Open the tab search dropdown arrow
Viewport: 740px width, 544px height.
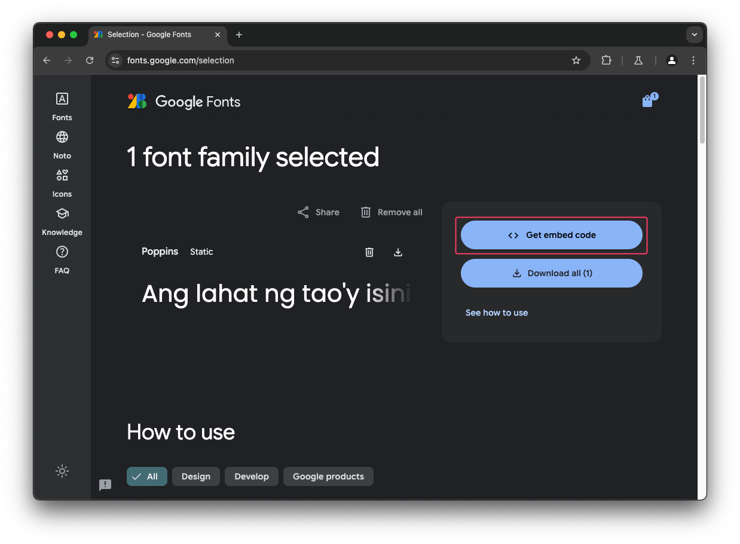(x=694, y=35)
